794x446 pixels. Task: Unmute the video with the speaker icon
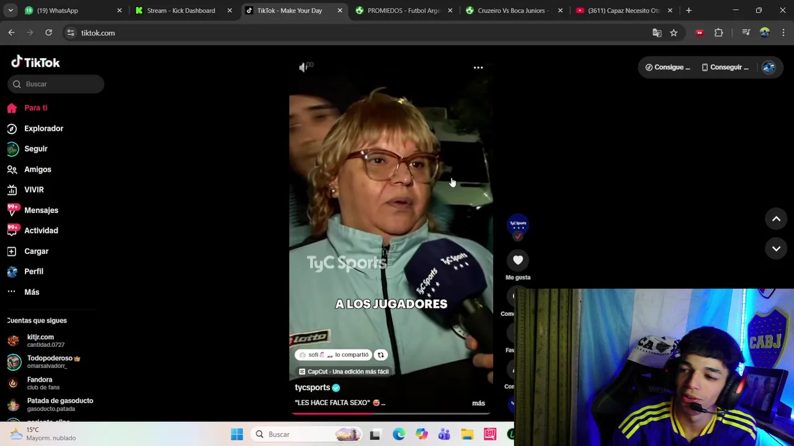303,68
